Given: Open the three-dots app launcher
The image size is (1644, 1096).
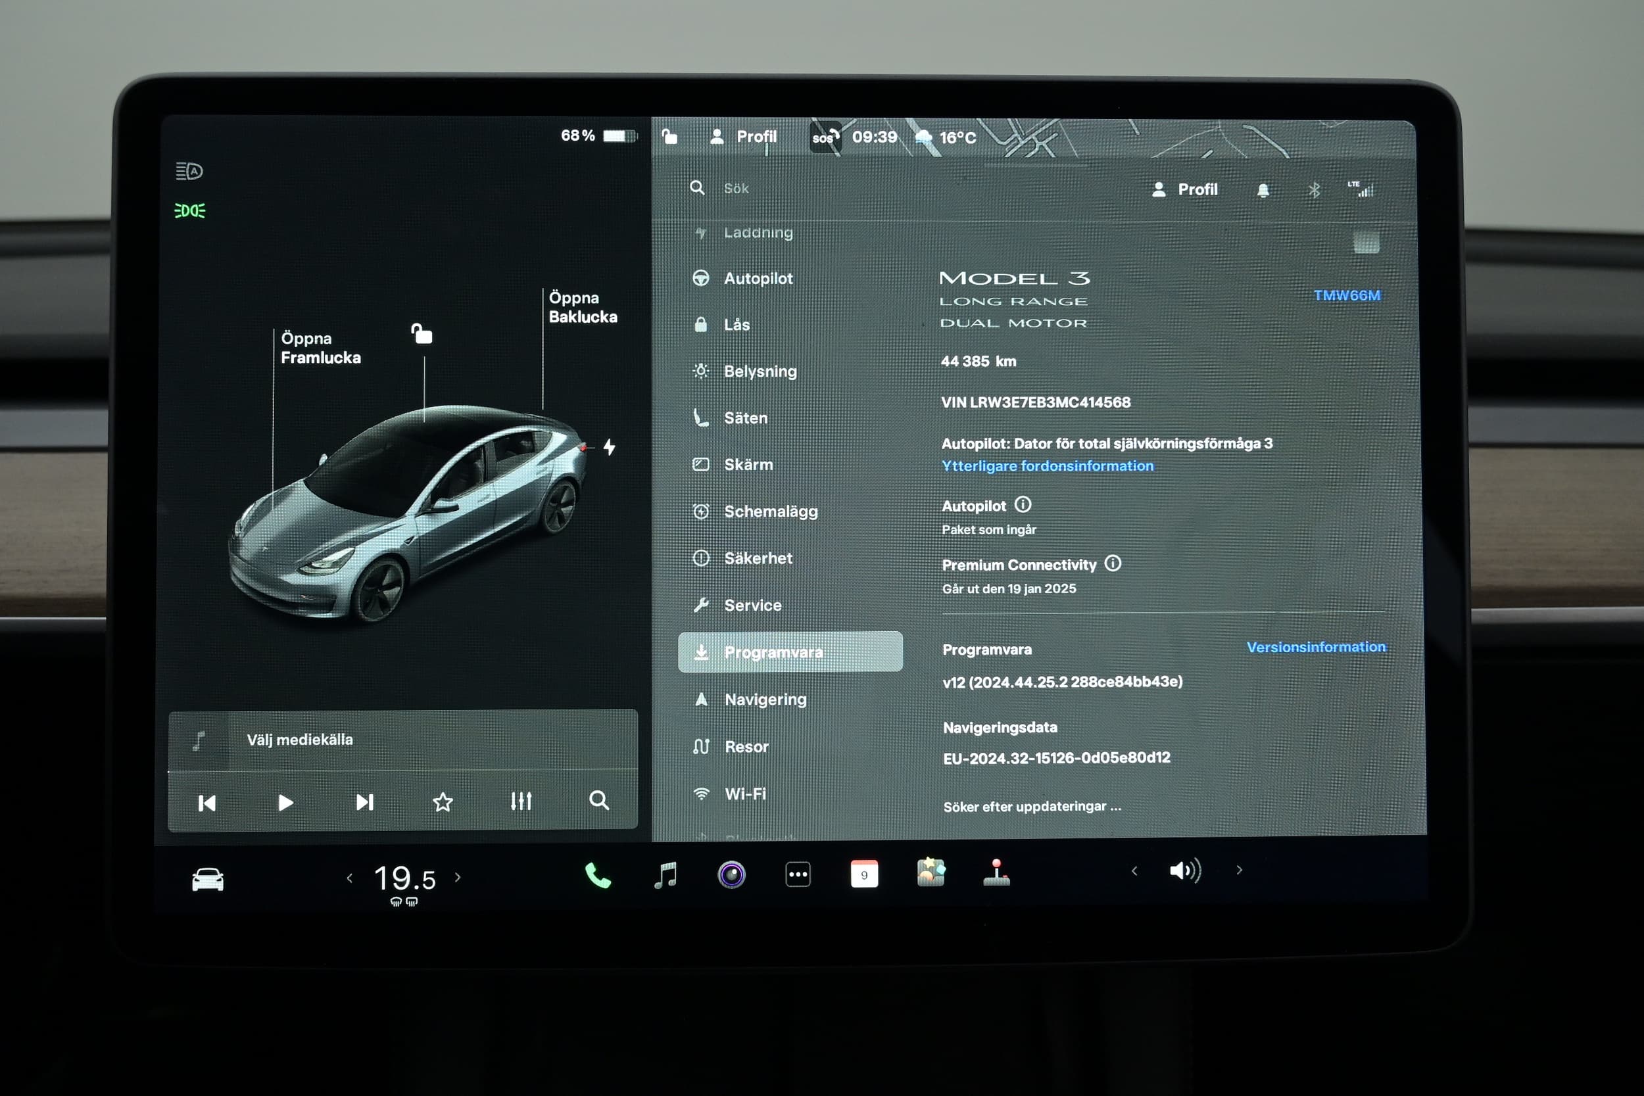Looking at the screenshot, I should tap(798, 874).
